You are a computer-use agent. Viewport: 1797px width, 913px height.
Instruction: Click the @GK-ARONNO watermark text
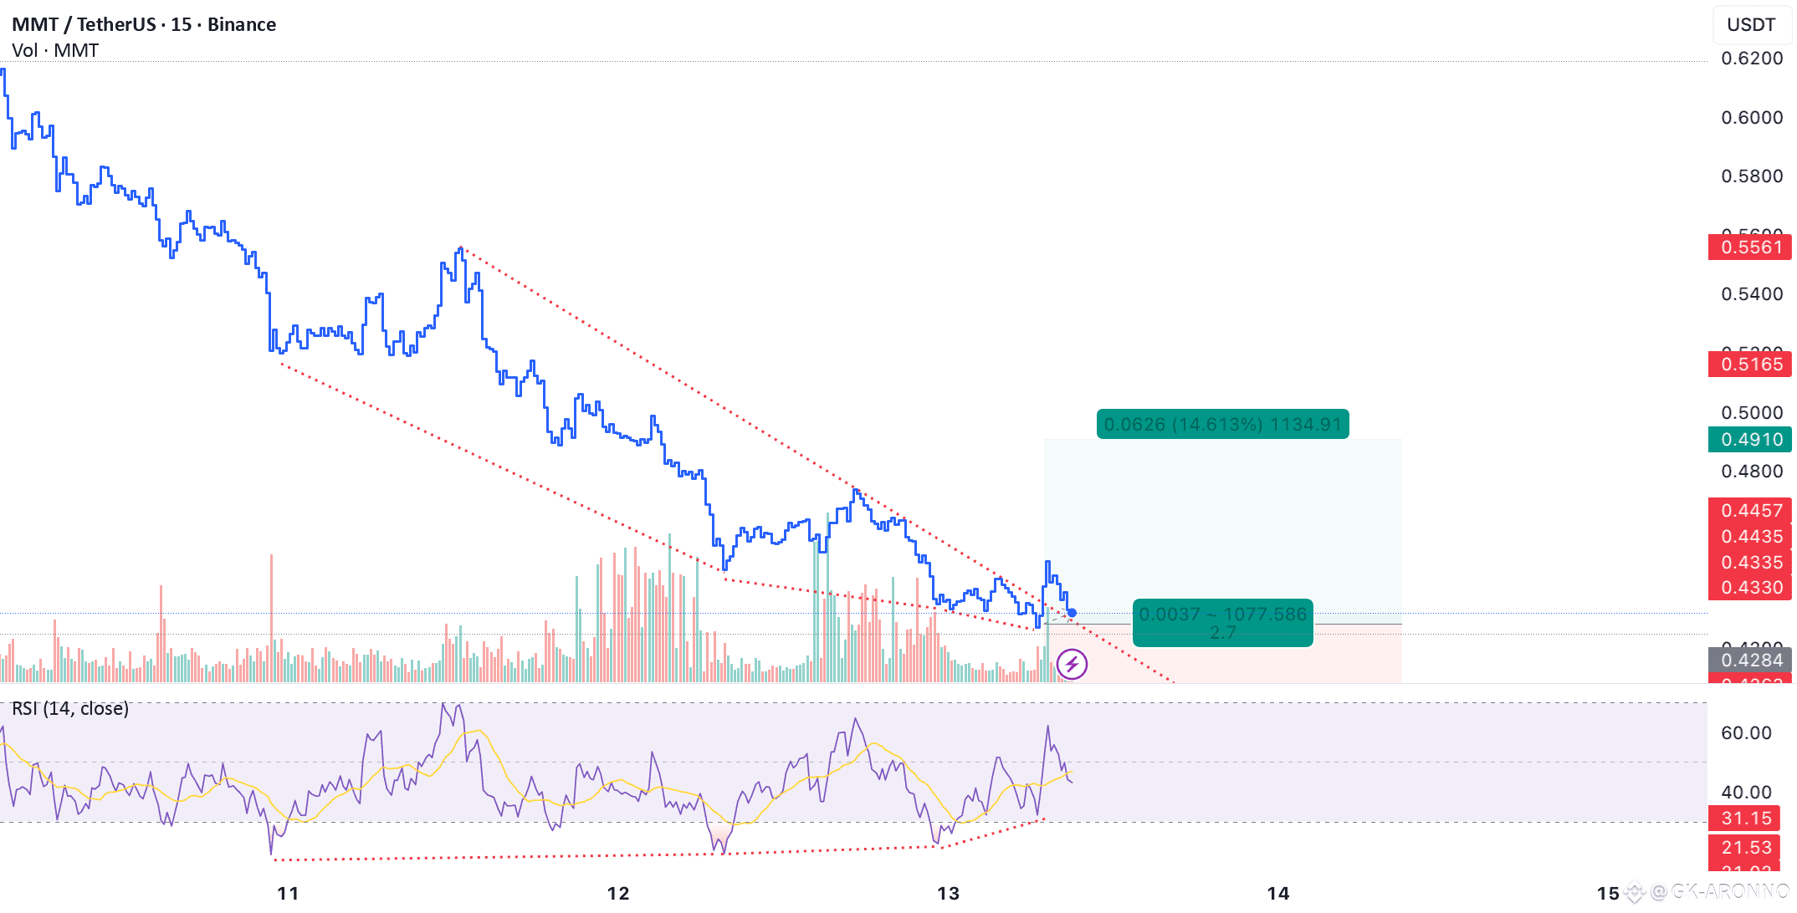1719,893
